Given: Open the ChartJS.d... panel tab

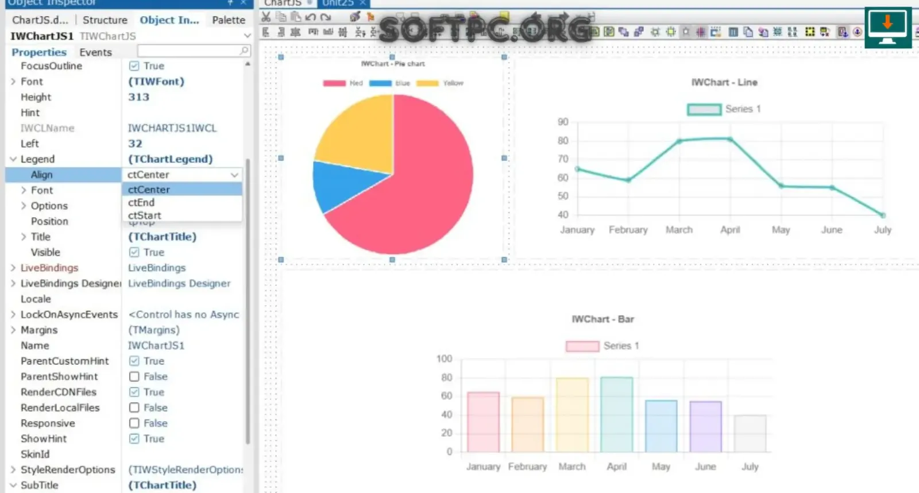Looking at the screenshot, I should (x=40, y=20).
